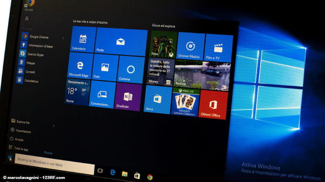Open the Posta mail tile
The width and height of the screenshot is (325, 182).
coord(121,42)
